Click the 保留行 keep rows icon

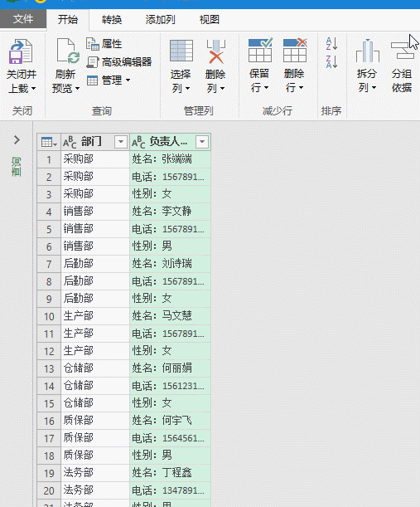coord(260,50)
